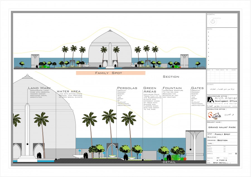Click the small square box beside Revision
The width and height of the screenshot is (251, 177).
pyautogui.click(x=236, y=153)
